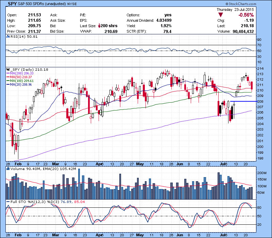The width and height of the screenshot is (272, 238).
Task: Click the RSI indicator chart icon
Action: pyautogui.click(x=8, y=36)
